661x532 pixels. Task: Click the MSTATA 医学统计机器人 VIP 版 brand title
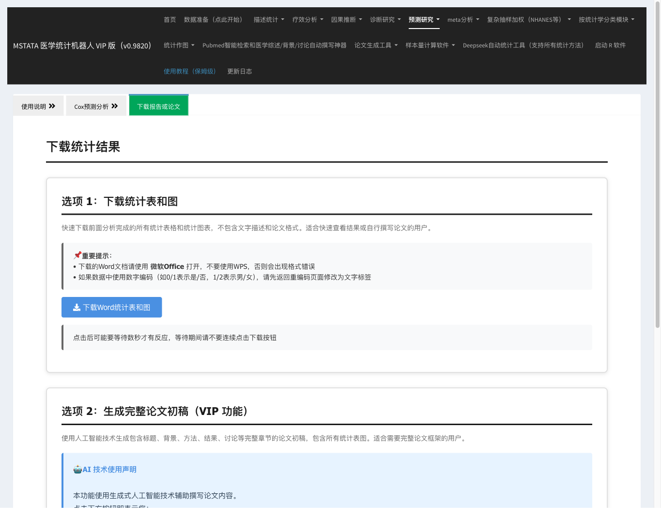(x=83, y=45)
